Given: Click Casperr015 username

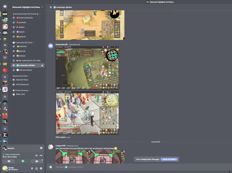Looking at the screenshot, I should coord(60,146).
